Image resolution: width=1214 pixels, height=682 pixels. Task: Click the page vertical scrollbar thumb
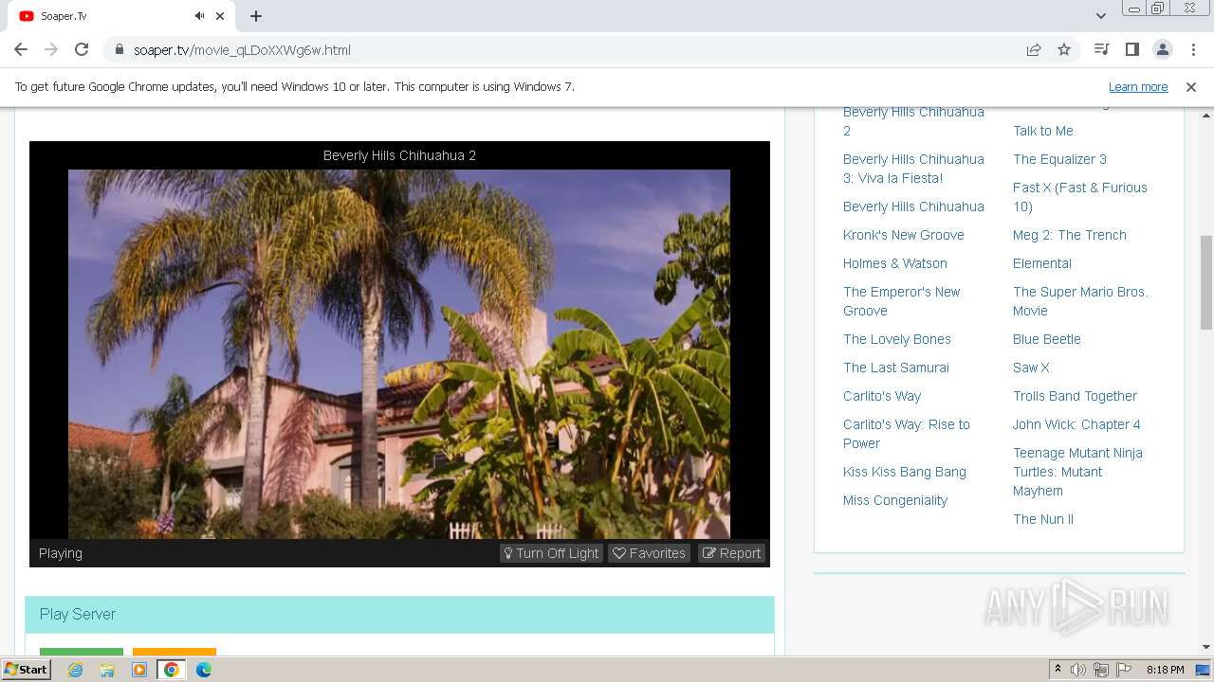pyautogui.click(x=1206, y=282)
